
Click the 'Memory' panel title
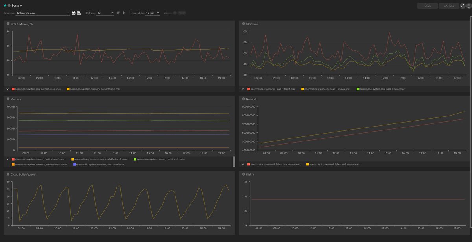[x=16, y=99]
